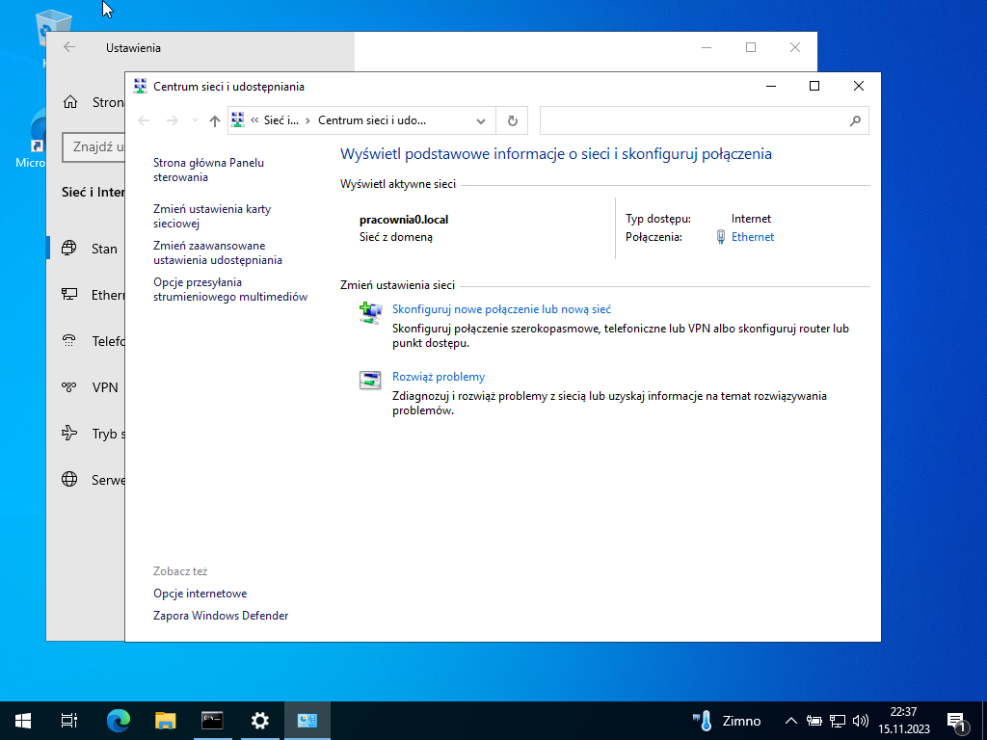Click the Up arrow in Network Center toolbar
The width and height of the screenshot is (987, 740).
215,120
